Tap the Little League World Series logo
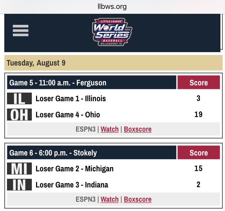Image resolution: width=225 pixels, height=211 pixels. [x=112, y=32]
